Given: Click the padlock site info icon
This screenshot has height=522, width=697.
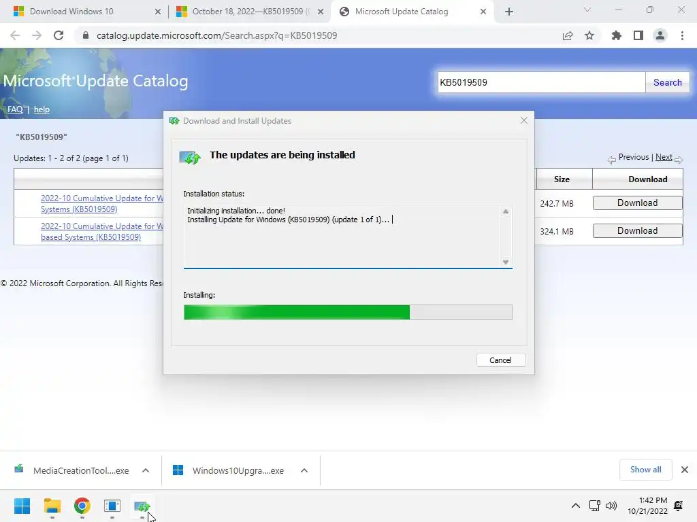Looking at the screenshot, I should (86, 35).
